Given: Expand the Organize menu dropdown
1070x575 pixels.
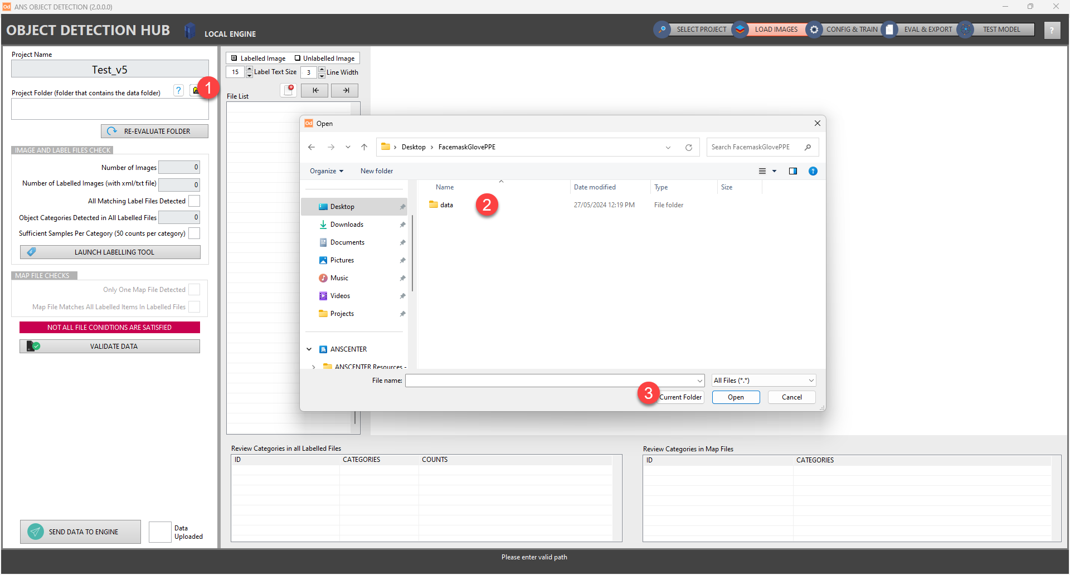Looking at the screenshot, I should click(327, 171).
